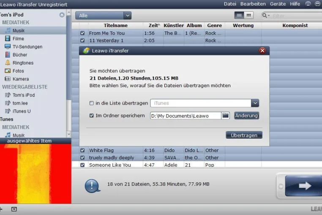322x215 pixels.
Task: Click the D:\My Documents\Leawo path field
Action: click(186, 116)
